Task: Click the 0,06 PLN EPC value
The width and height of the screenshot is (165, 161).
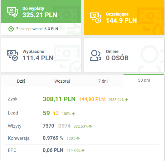Action: tap(53, 150)
